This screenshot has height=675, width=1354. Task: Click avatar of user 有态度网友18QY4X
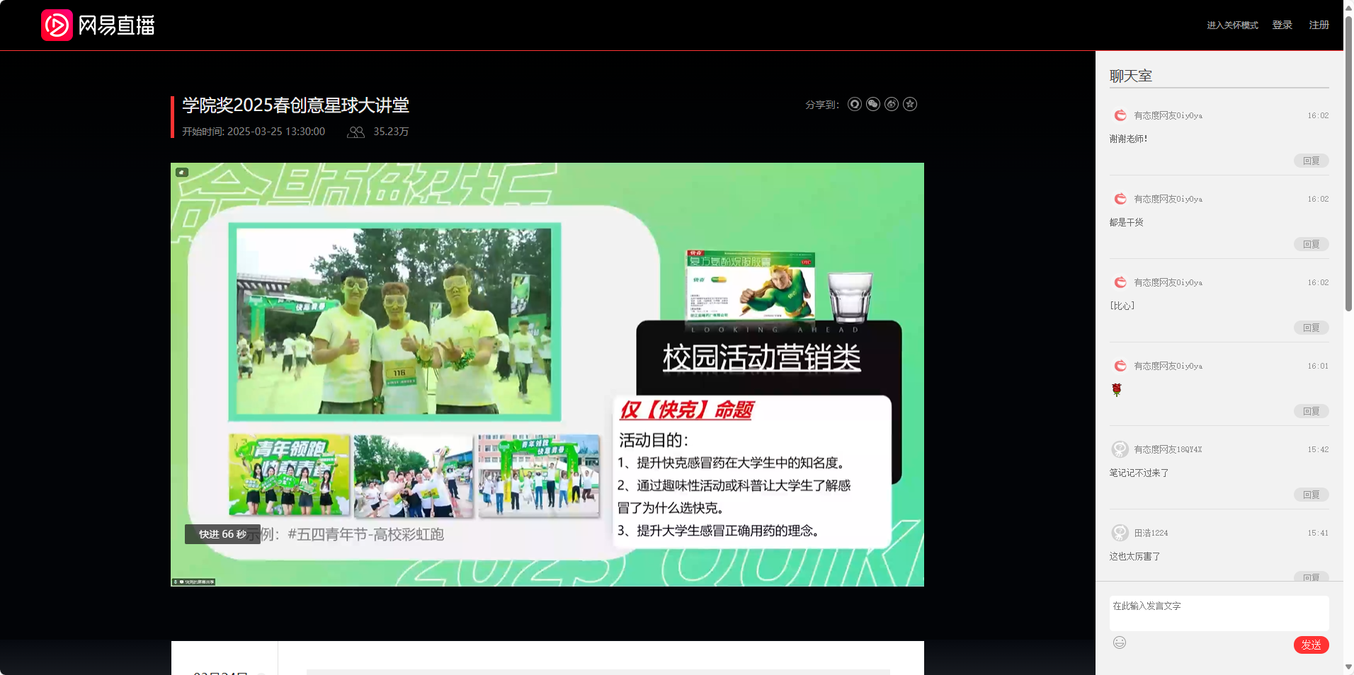1120,449
